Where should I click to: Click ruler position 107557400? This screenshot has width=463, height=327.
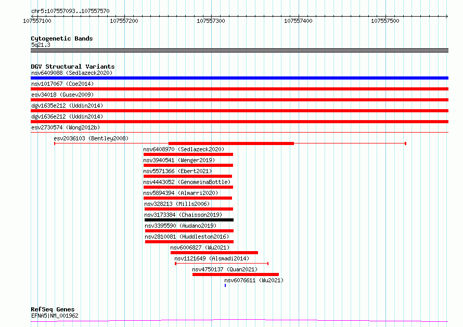[298, 21]
